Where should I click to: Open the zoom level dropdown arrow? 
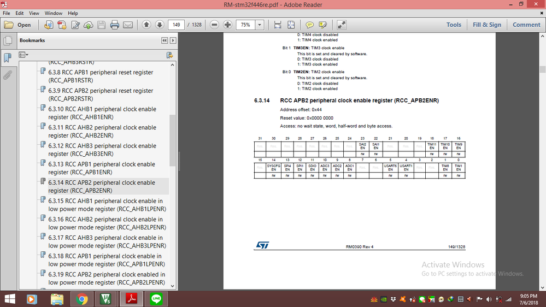[x=260, y=25]
